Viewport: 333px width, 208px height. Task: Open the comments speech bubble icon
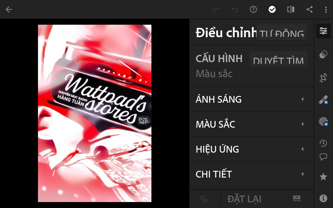pyautogui.click(x=323, y=157)
